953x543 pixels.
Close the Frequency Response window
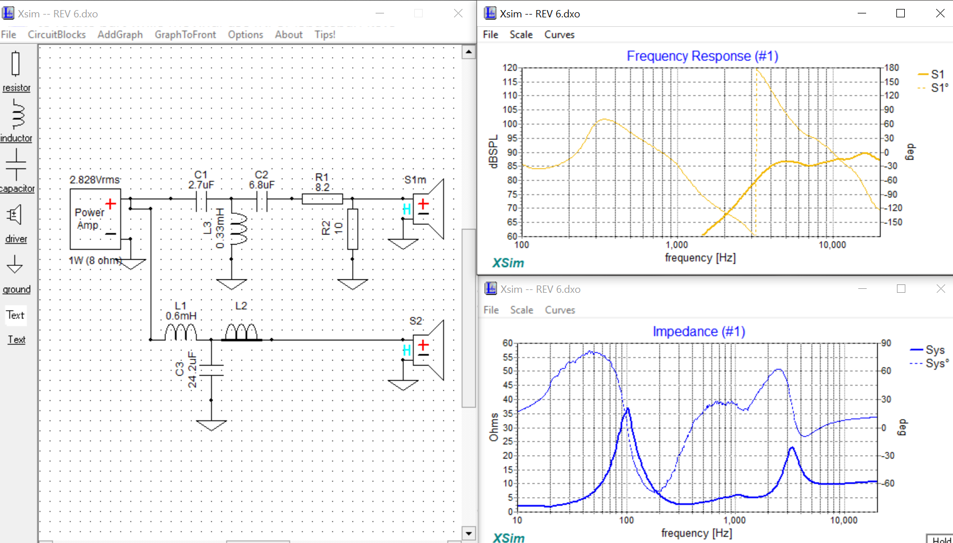[940, 13]
